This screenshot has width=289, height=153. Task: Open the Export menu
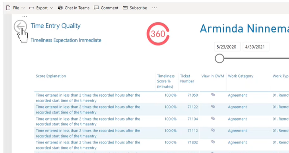click(41, 8)
